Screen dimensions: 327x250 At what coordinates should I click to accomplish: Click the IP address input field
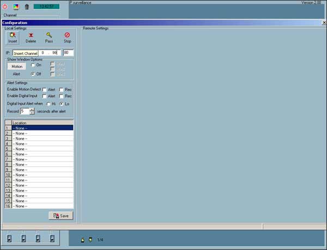point(37,53)
